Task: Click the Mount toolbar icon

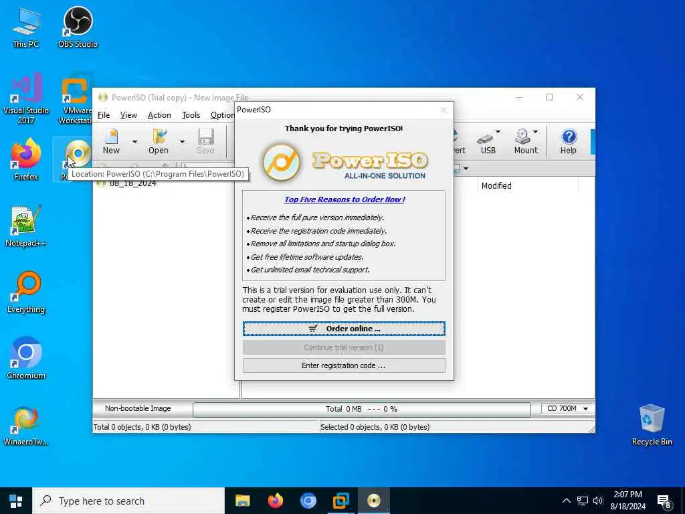Action: point(526,141)
